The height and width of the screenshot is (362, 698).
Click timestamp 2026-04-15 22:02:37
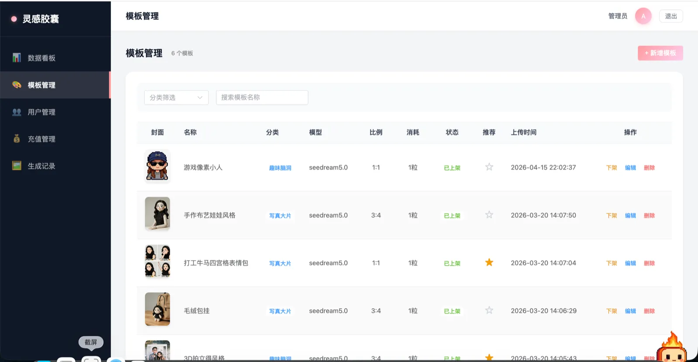click(x=543, y=167)
